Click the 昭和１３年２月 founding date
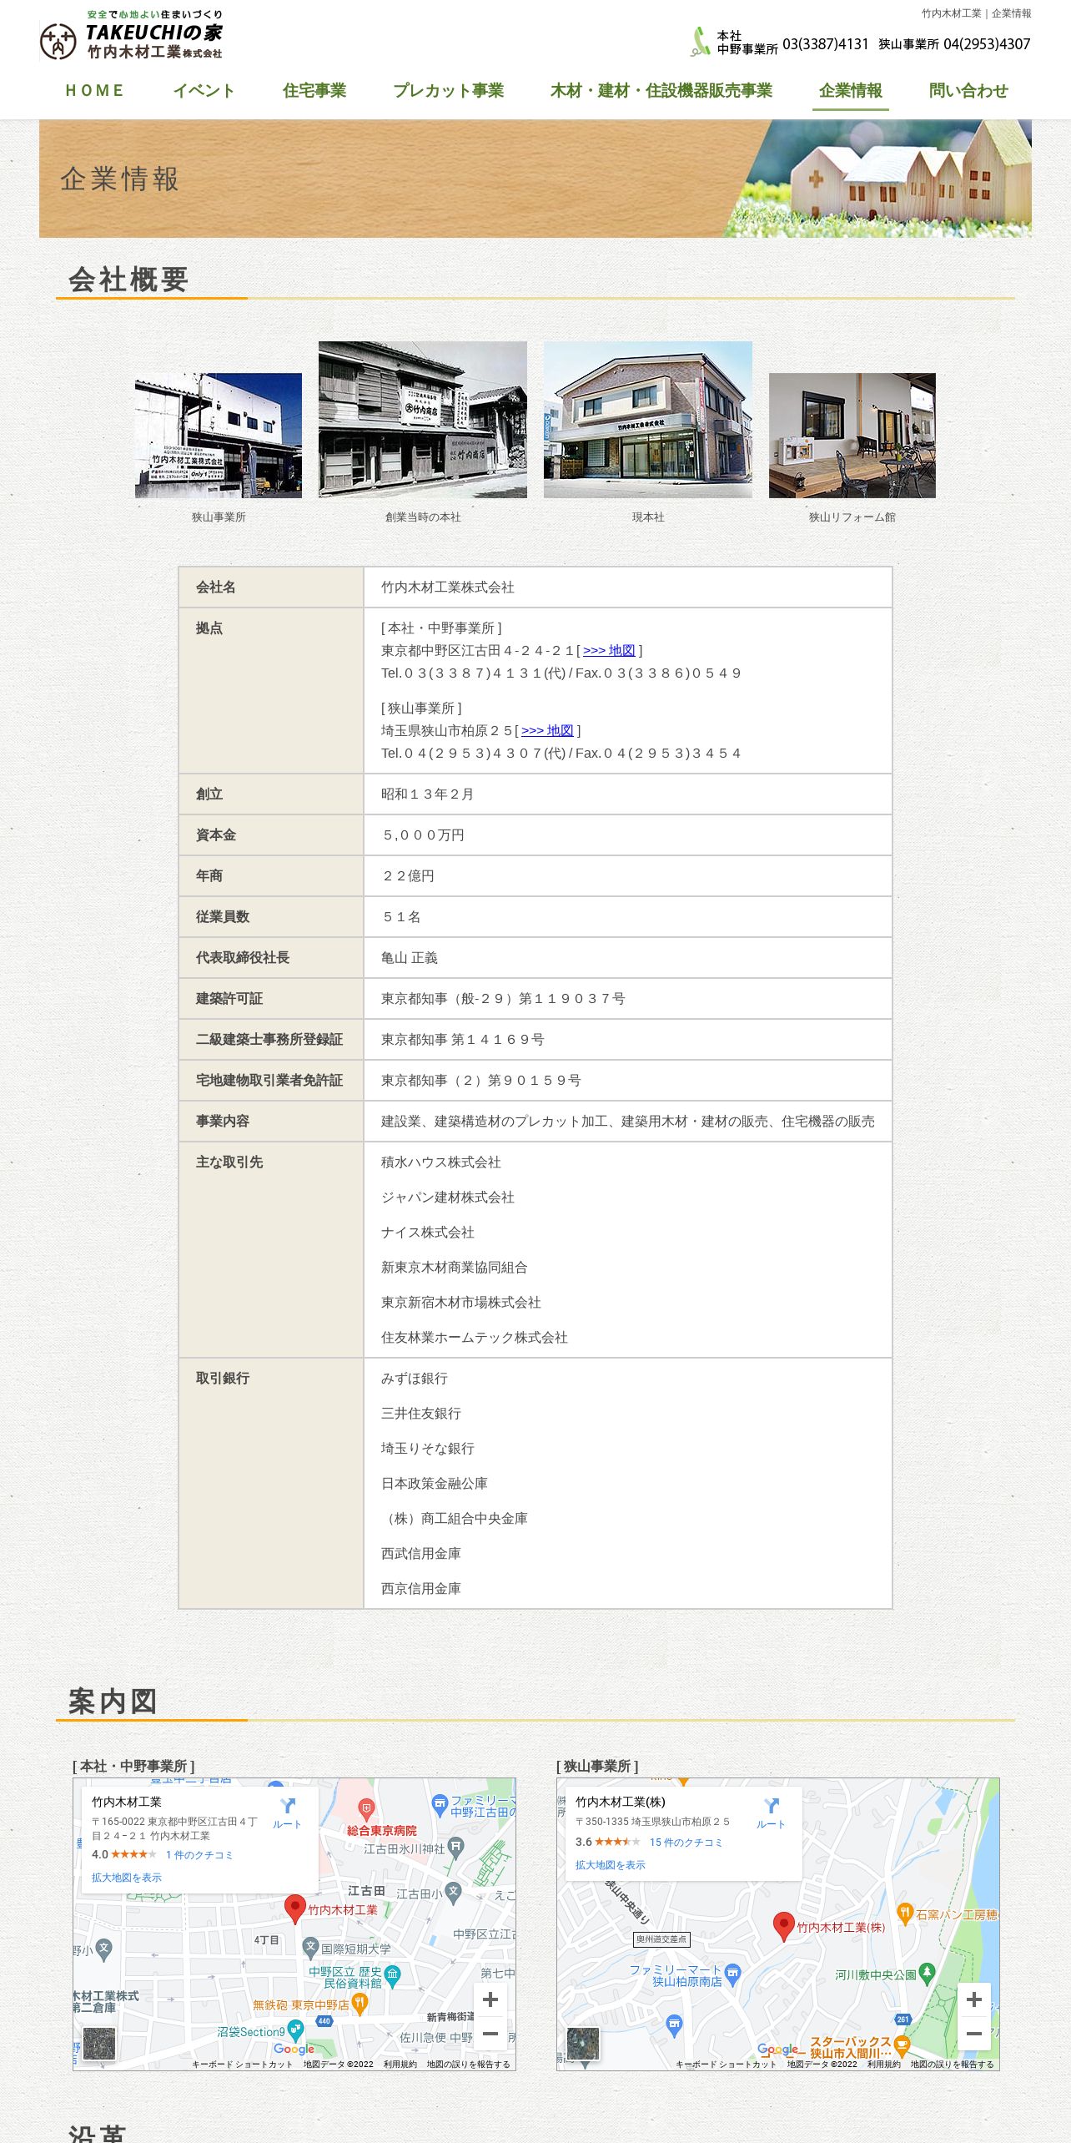 pos(428,794)
